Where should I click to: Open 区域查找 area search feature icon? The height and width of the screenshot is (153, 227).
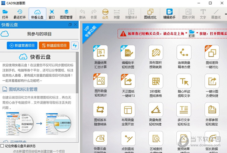click(156, 138)
